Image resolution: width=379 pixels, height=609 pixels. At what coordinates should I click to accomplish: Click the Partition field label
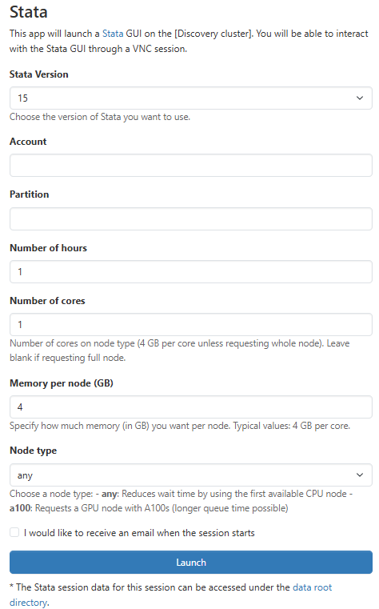tap(29, 194)
